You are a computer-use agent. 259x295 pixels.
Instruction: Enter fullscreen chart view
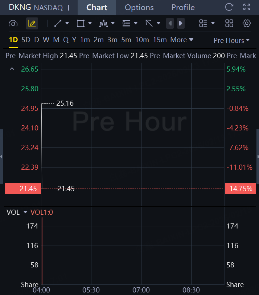click(247, 7)
